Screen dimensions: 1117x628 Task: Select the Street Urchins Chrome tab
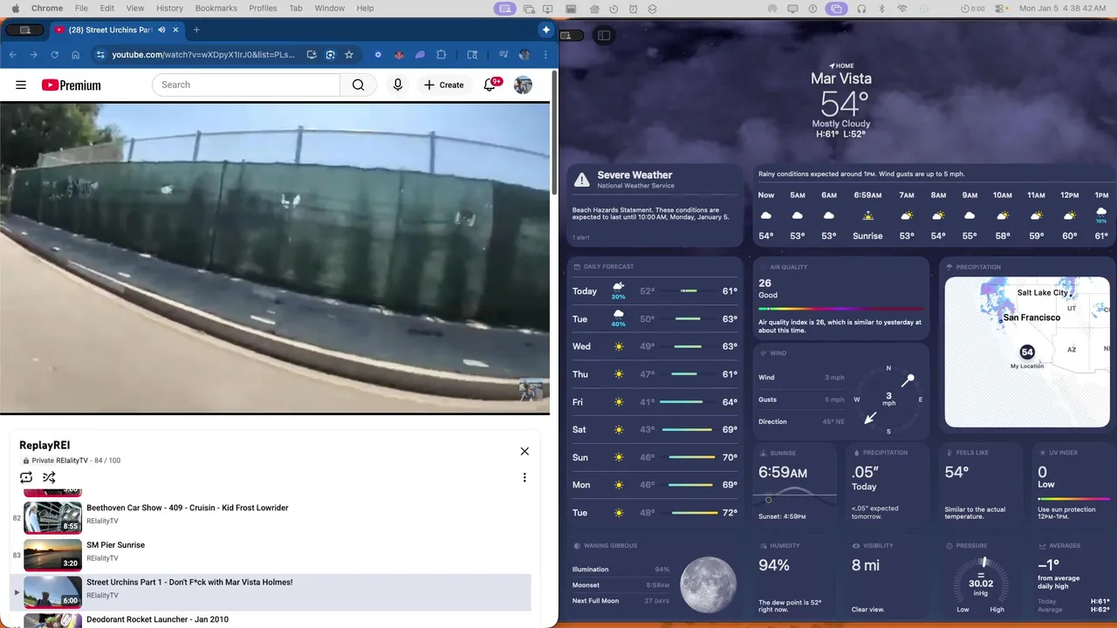pyautogui.click(x=109, y=30)
